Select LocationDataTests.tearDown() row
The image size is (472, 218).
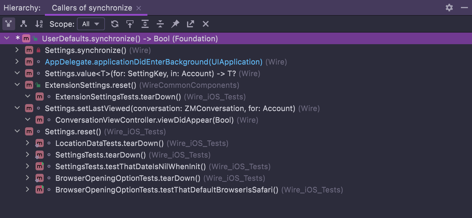(236, 143)
